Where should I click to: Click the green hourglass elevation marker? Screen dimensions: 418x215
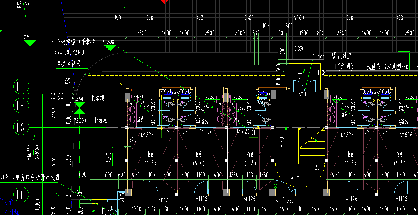tap(79, 108)
